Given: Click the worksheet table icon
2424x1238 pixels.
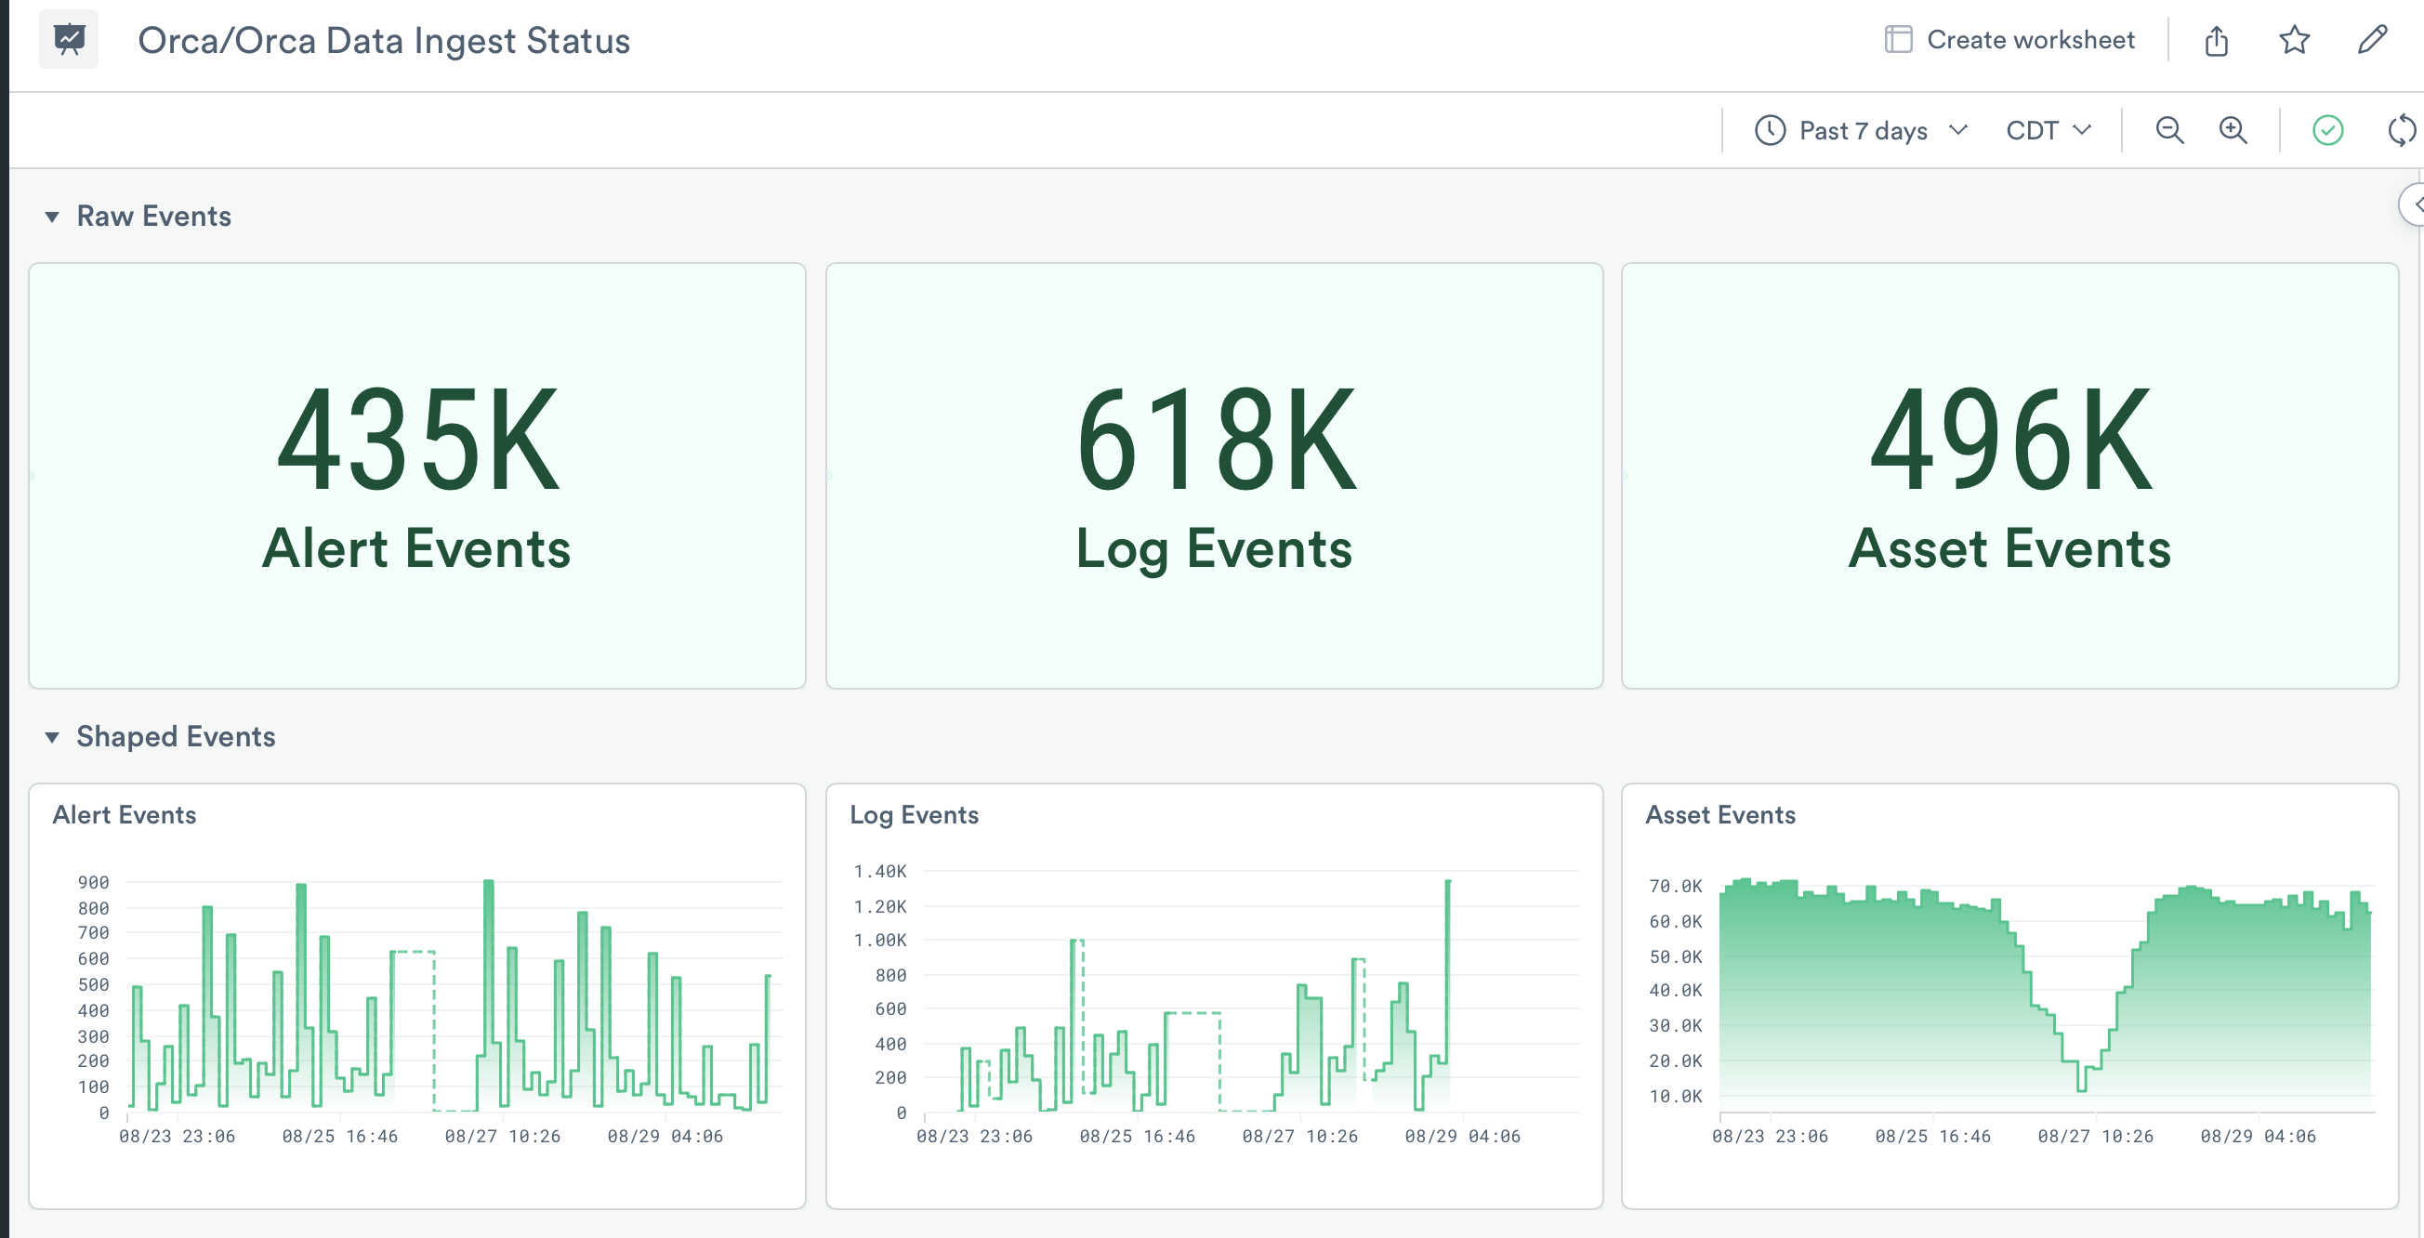Looking at the screenshot, I should tap(1898, 40).
